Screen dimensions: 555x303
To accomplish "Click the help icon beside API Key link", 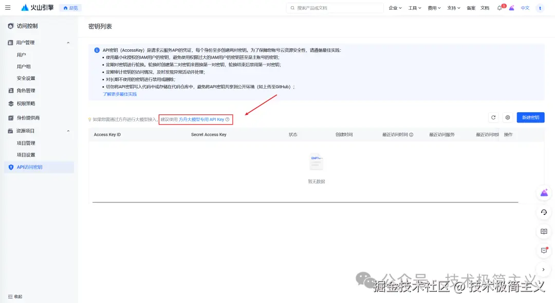I will coord(228,119).
